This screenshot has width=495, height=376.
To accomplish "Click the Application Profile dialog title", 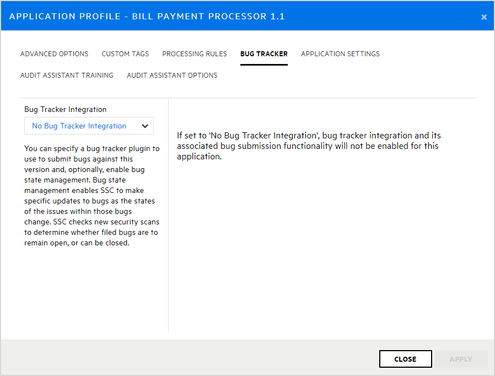I will tap(147, 17).
